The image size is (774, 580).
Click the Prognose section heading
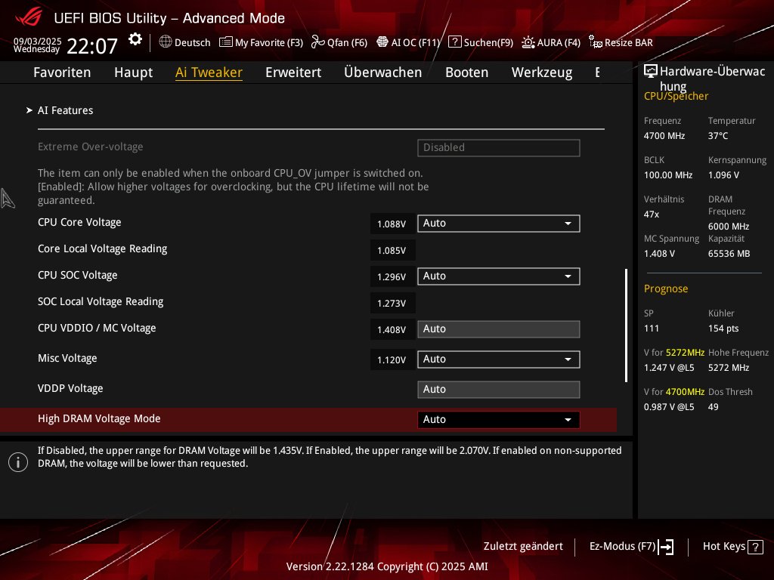[x=666, y=289]
